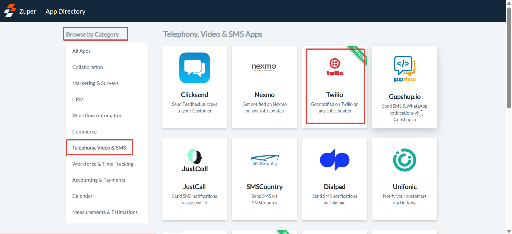Click the scrollbar down arrow
This screenshot has width=512, height=234.
coord(509,231)
